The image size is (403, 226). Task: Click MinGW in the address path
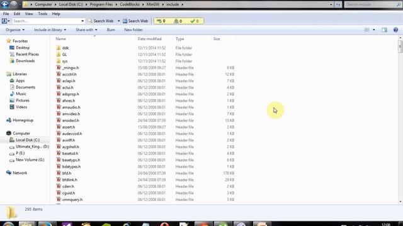click(x=153, y=4)
